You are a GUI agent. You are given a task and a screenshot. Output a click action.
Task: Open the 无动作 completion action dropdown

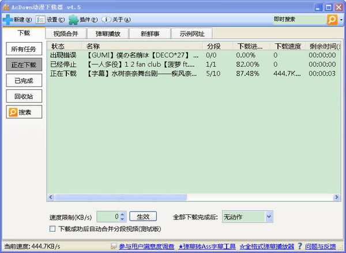pyautogui.click(x=247, y=217)
